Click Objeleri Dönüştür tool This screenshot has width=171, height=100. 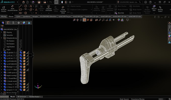point(49,8)
